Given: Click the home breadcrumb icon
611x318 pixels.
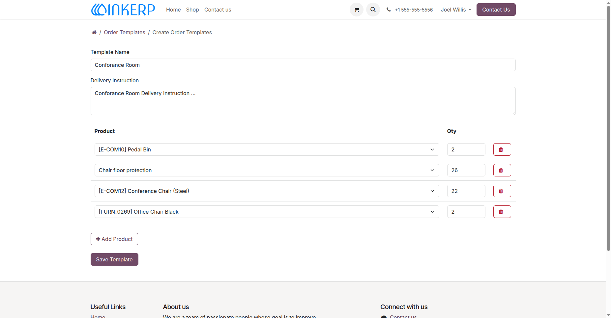Looking at the screenshot, I should pos(94,32).
